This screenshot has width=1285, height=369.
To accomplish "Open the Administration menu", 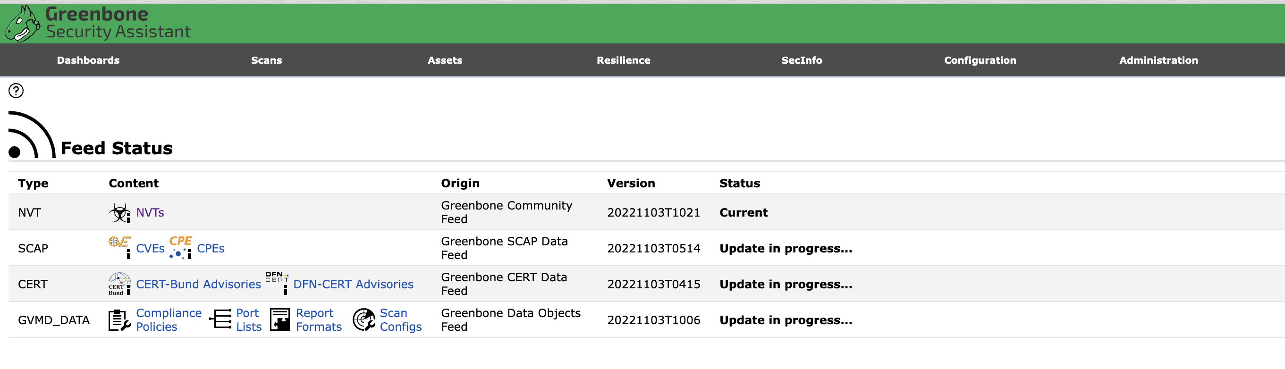I will [x=1158, y=60].
